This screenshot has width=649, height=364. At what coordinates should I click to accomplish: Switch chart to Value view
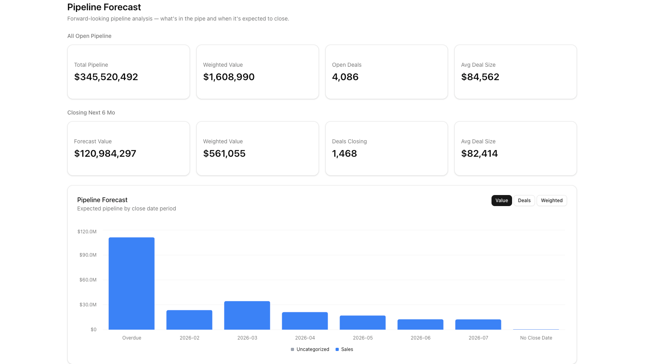[x=501, y=201]
